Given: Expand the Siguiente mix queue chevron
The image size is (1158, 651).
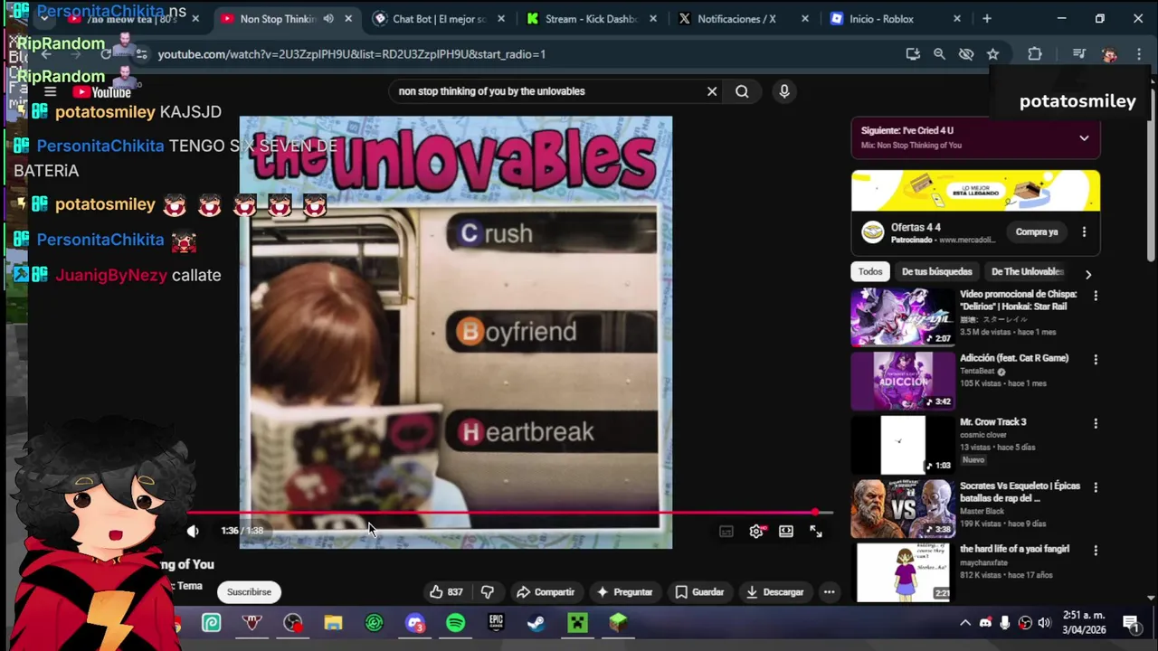Looking at the screenshot, I should [1084, 138].
